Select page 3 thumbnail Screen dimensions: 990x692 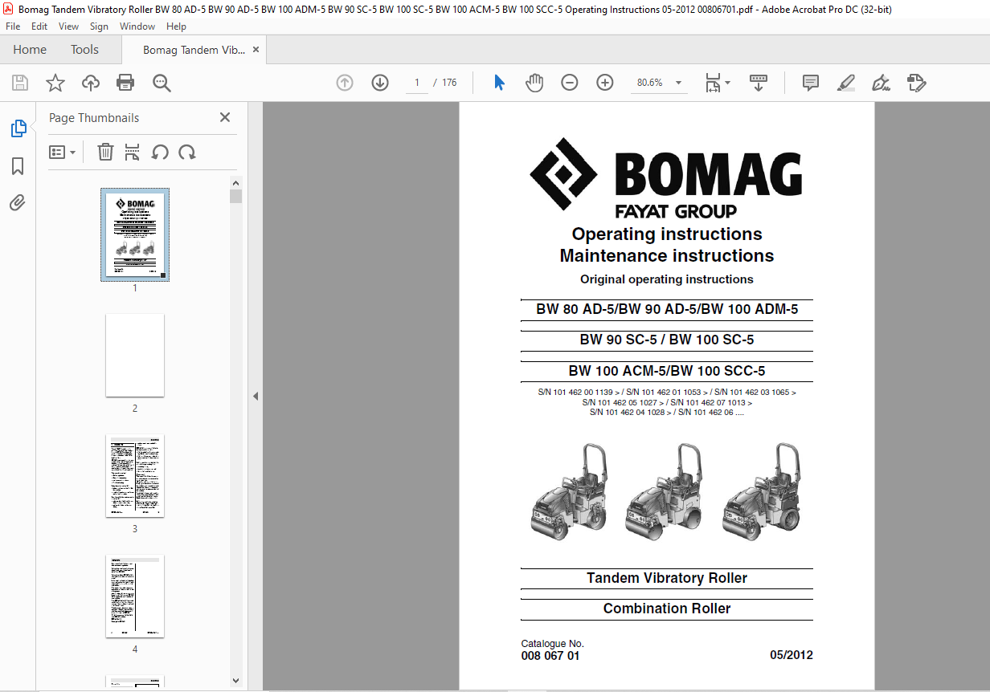135,475
